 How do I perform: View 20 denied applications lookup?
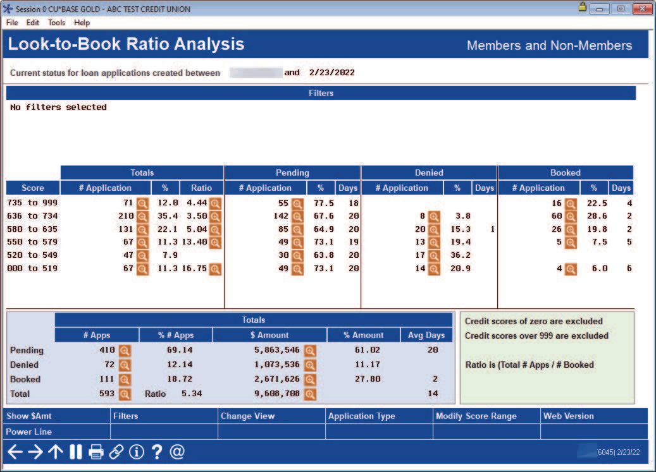(434, 230)
